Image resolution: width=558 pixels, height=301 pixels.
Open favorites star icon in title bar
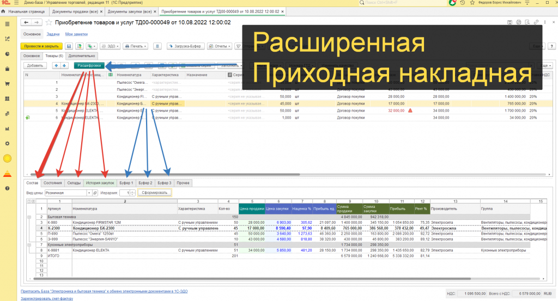coord(472,3)
